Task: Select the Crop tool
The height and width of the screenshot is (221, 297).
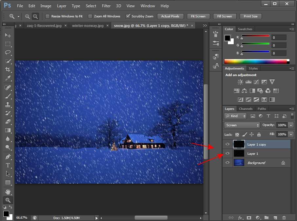Action: [x=8, y=70]
